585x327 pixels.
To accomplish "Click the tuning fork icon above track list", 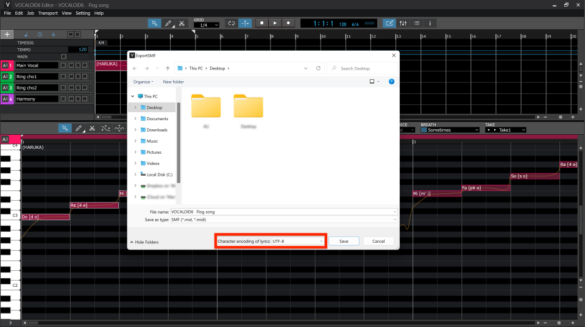I will pos(54,34).
